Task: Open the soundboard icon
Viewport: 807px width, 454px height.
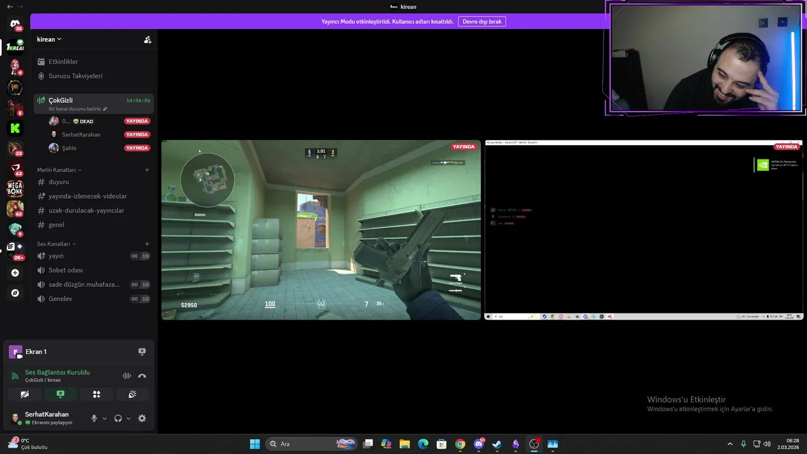Action: tap(132, 394)
